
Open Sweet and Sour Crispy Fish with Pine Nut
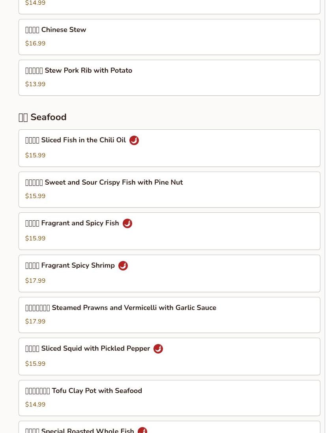(104, 182)
